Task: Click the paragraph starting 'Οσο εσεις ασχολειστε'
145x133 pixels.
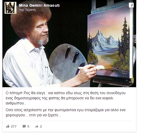Action: pos(66,113)
